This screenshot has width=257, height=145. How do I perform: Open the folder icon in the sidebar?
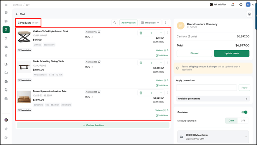6,73
